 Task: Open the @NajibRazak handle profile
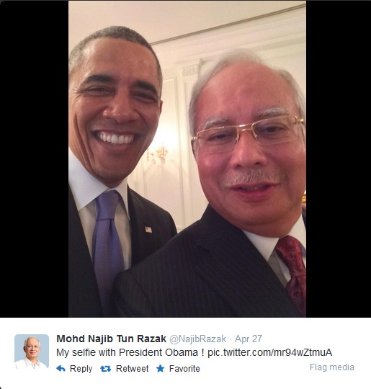[198, 339]
